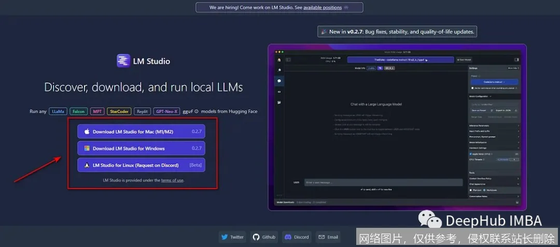The height and width of the screenshot is (247, 560).
Task: Open the Email link in footer
Action: (329, 237)
